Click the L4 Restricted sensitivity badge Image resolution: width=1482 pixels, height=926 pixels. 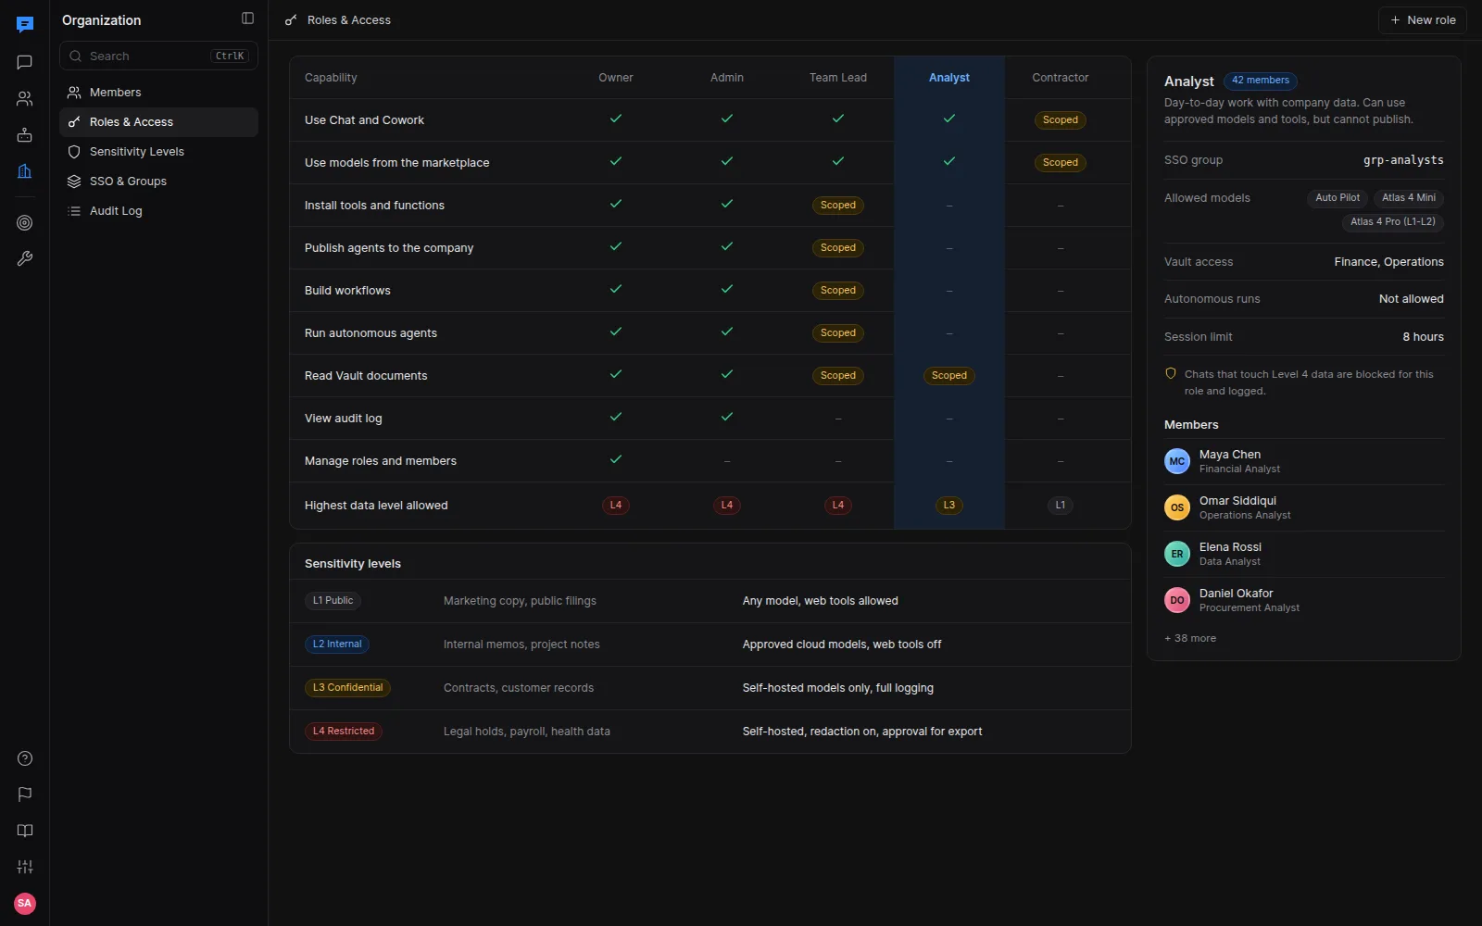tap(344, 732)
